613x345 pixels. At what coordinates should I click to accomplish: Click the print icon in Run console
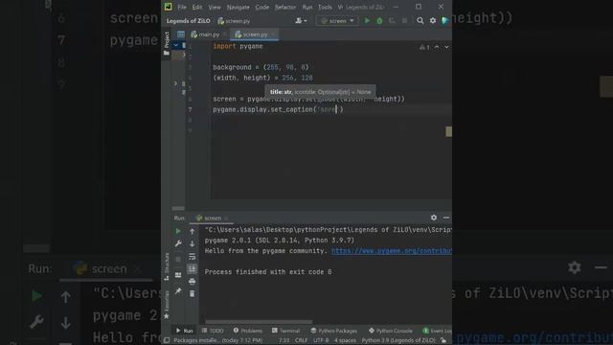[192, 281]
